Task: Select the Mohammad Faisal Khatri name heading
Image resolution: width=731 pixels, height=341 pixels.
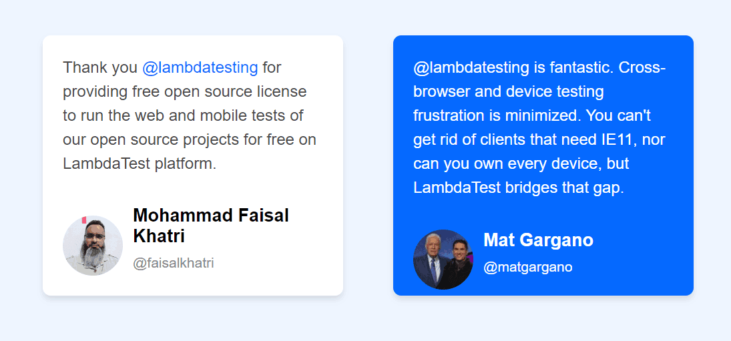Action: (210, 216)
